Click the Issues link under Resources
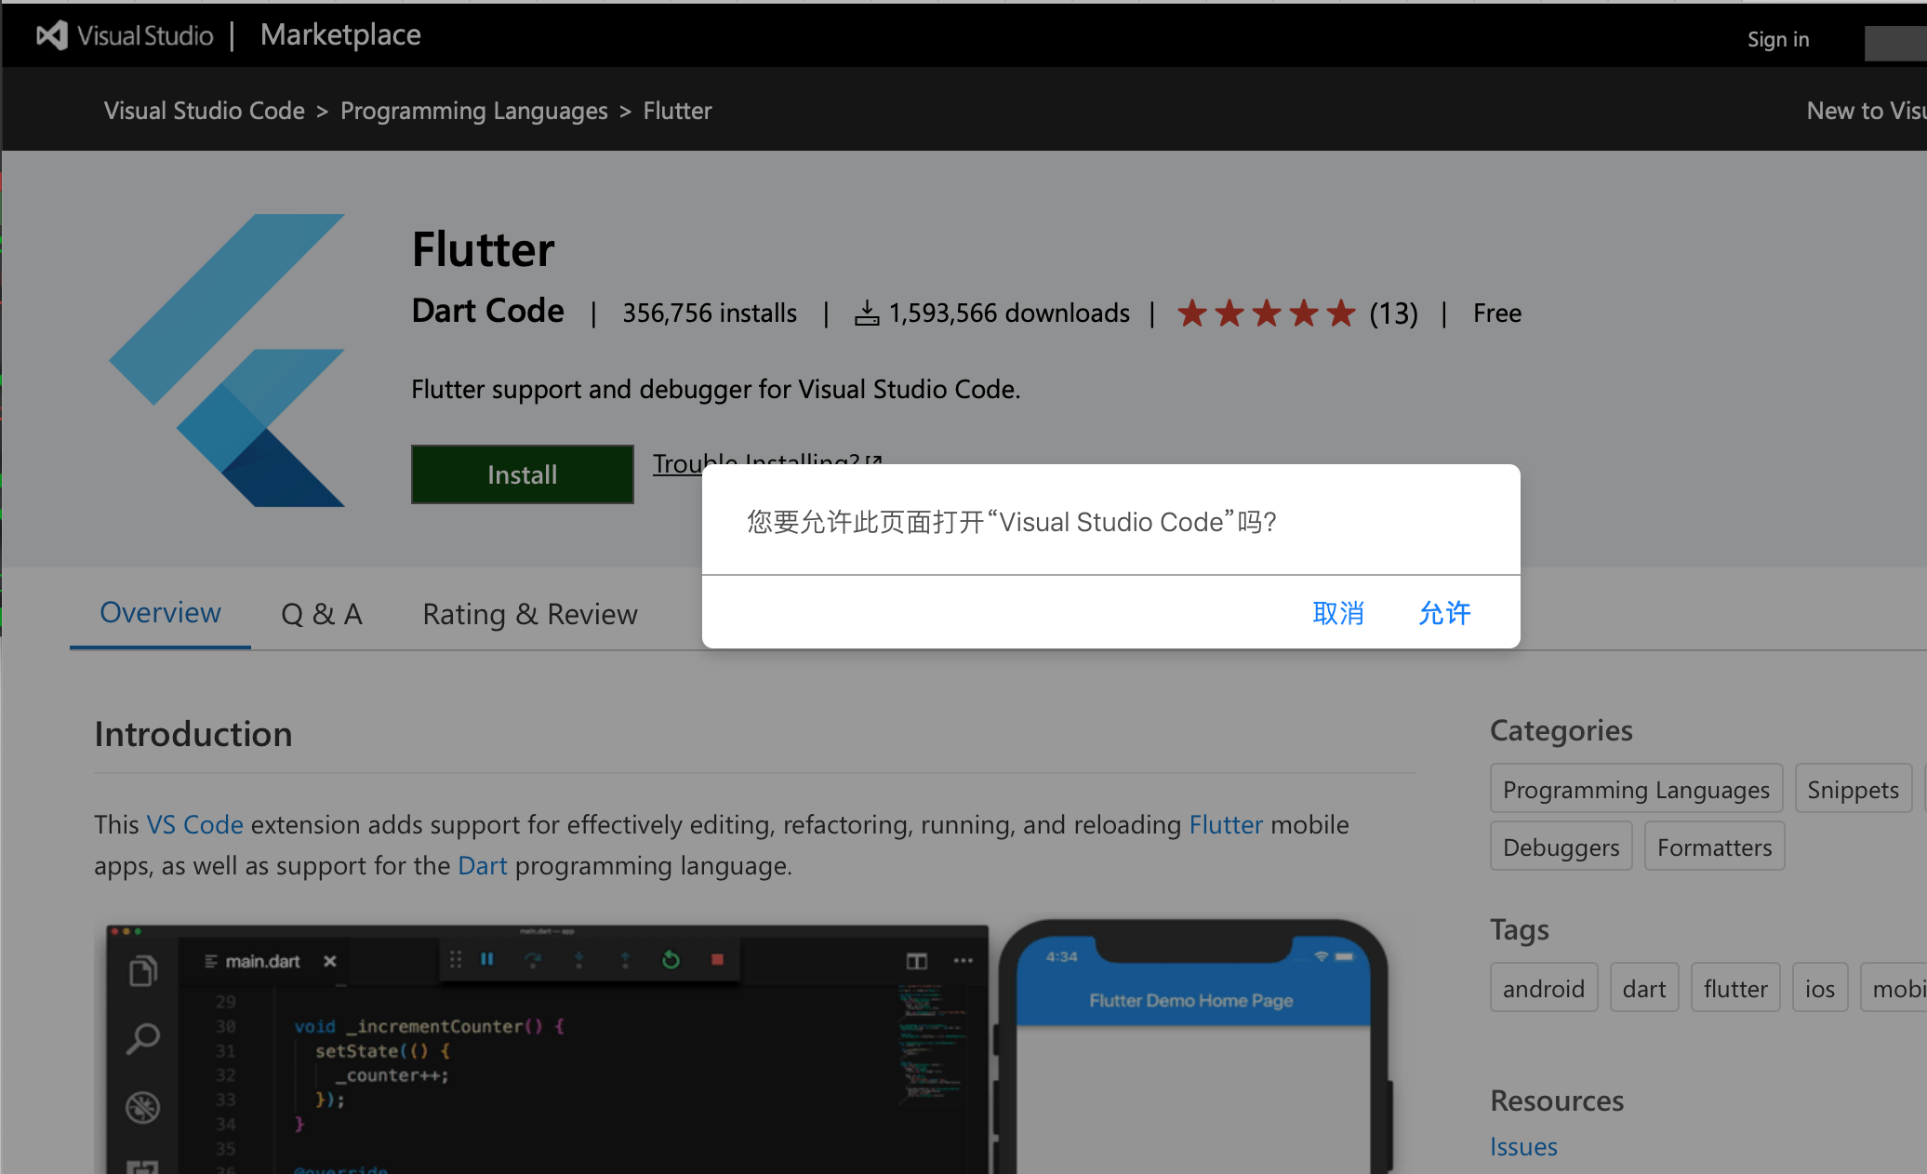 1522,1145
